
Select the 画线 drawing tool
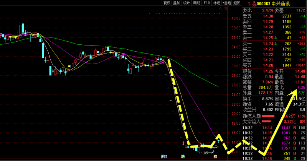(x=196, y=3)
